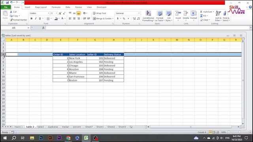Open the font size dropdown showing 11
This screenshot has height=142, width=253.
[57, 13]
